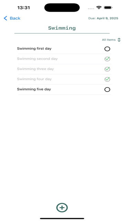Tap the back chevron arrow icon

pos(6,18)
